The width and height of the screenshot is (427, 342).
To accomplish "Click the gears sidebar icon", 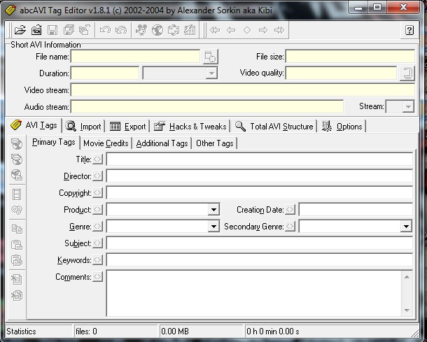I will [x=17, y=210].
